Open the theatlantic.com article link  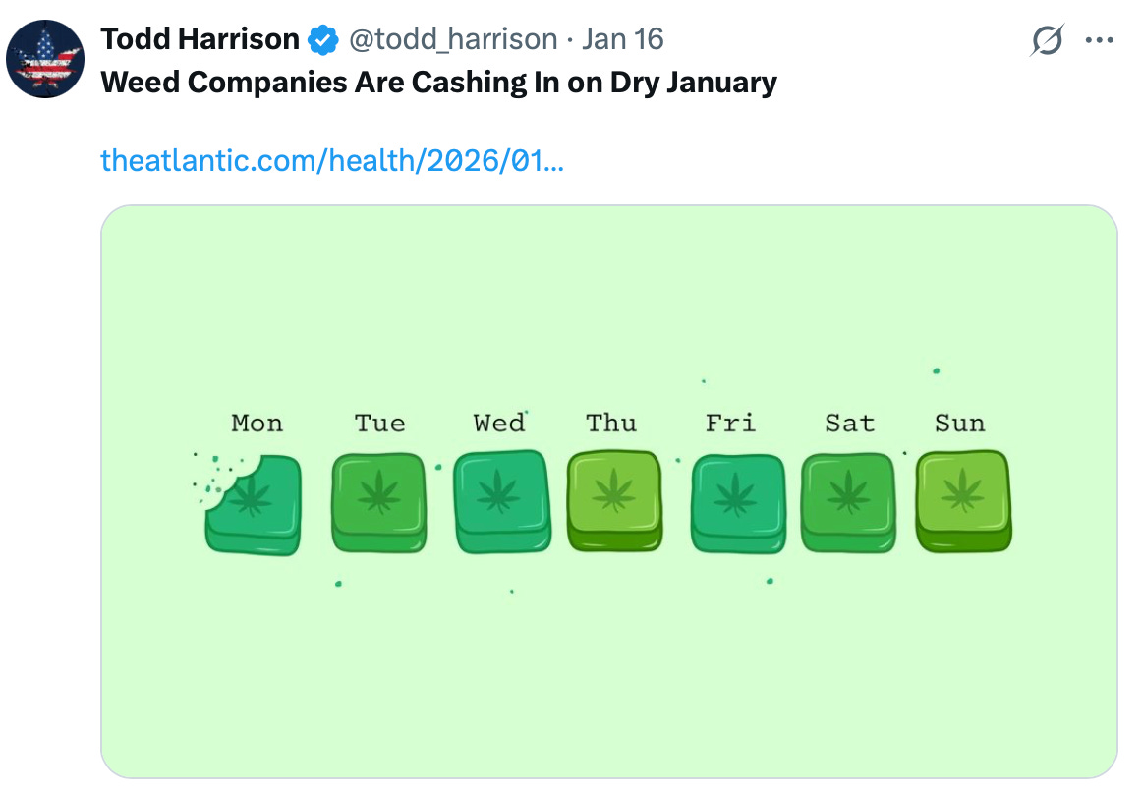click(x=333, y=159)
